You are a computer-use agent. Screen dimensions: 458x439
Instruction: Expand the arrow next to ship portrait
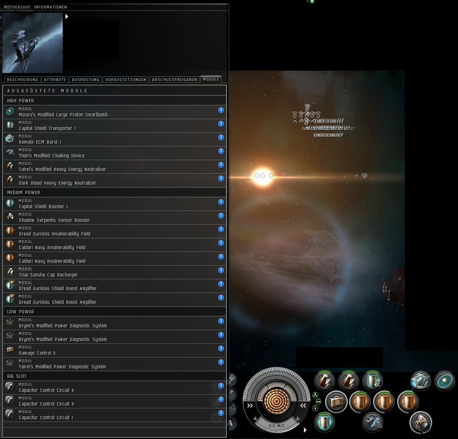66,16
